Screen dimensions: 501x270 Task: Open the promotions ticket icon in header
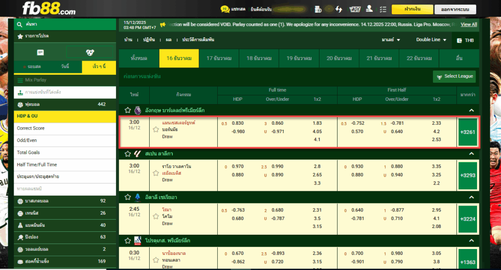click(x=355, y=9)
